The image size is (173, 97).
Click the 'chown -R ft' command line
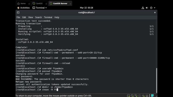[x=37, y=90]
